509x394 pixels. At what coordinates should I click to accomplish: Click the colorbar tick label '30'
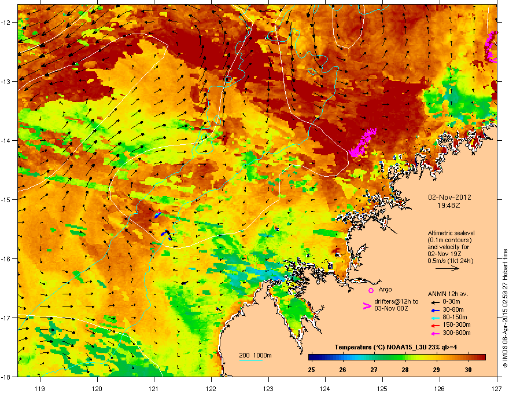pyautogui.click(x=468, y=370)
